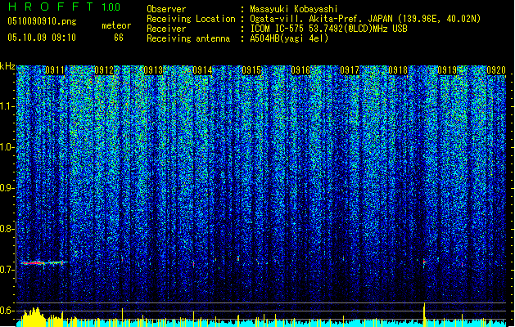The height and width of the screenshot is (327, 515).
Task: Click the 0.7 kHz axis tick label
Action: pyautogui.click(x=7, y=270)
